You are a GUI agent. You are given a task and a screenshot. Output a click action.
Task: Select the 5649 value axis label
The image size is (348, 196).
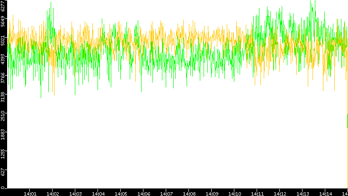(3, 21)
